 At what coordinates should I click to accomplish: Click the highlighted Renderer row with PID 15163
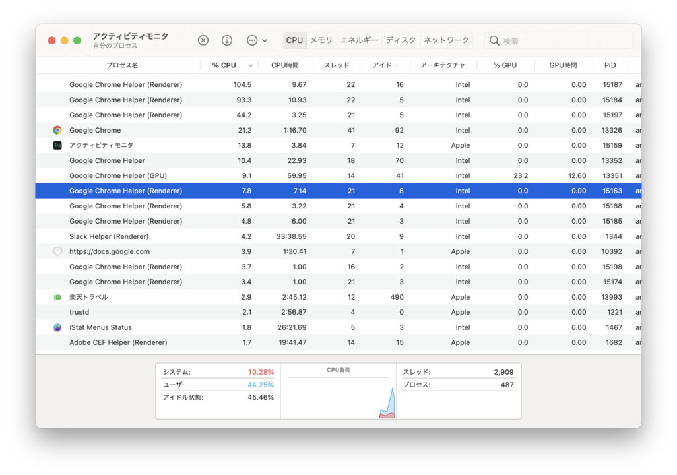[338, 191]
